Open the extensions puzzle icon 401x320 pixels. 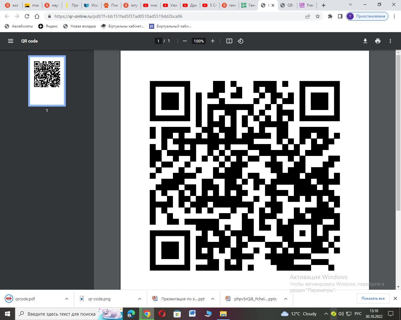330,16
